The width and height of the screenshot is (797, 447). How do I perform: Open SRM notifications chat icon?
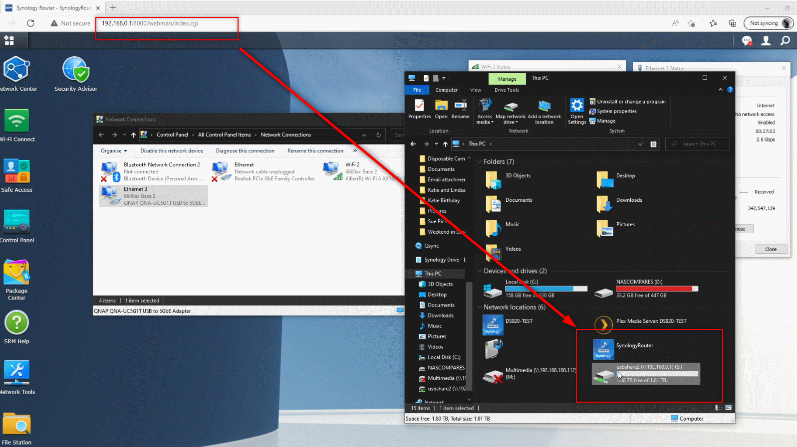(747, 41)
